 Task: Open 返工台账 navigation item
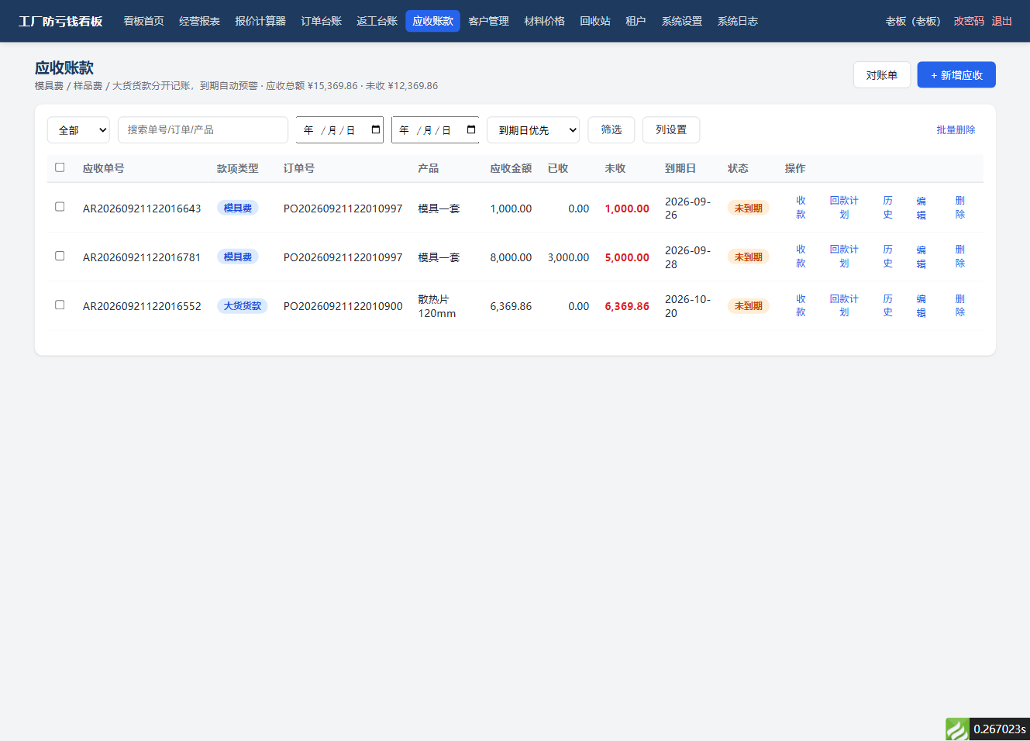pyautogui.click(x=377, y=21)
